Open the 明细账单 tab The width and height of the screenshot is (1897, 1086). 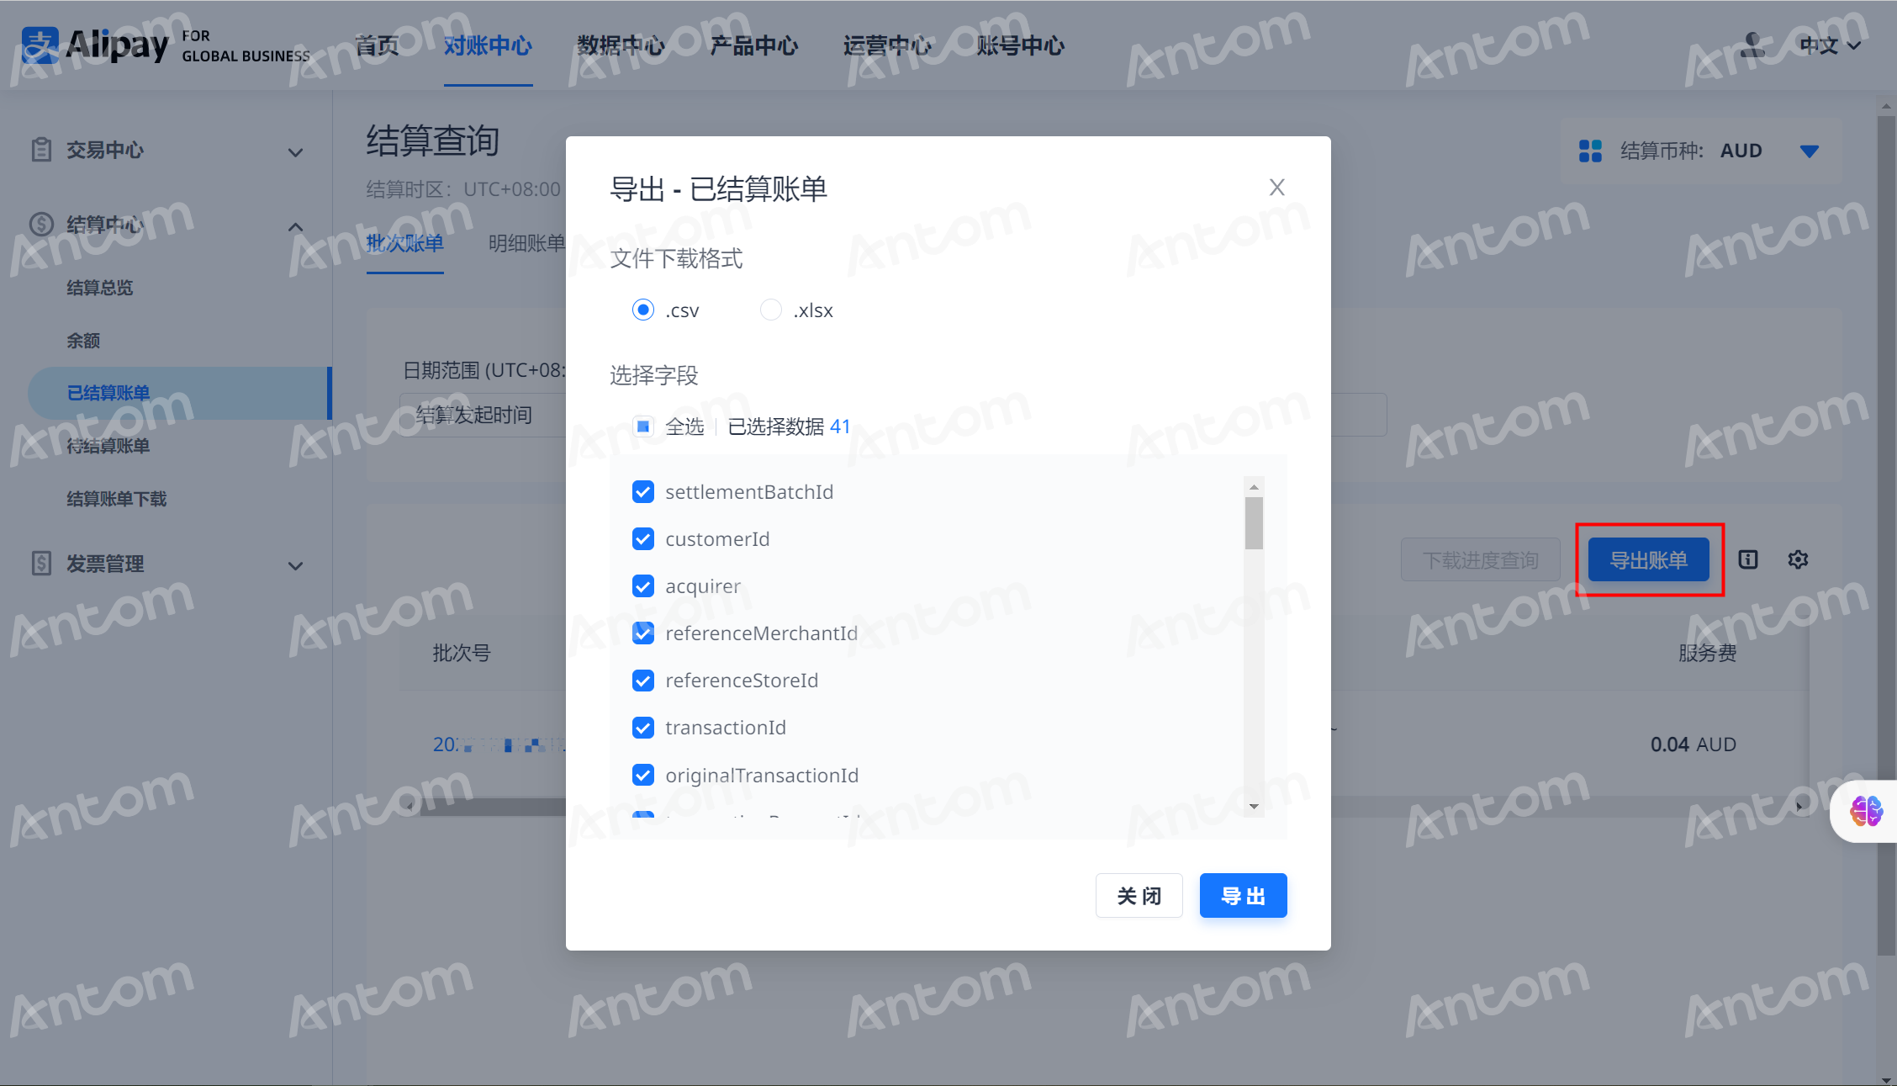tap(526, 244)
